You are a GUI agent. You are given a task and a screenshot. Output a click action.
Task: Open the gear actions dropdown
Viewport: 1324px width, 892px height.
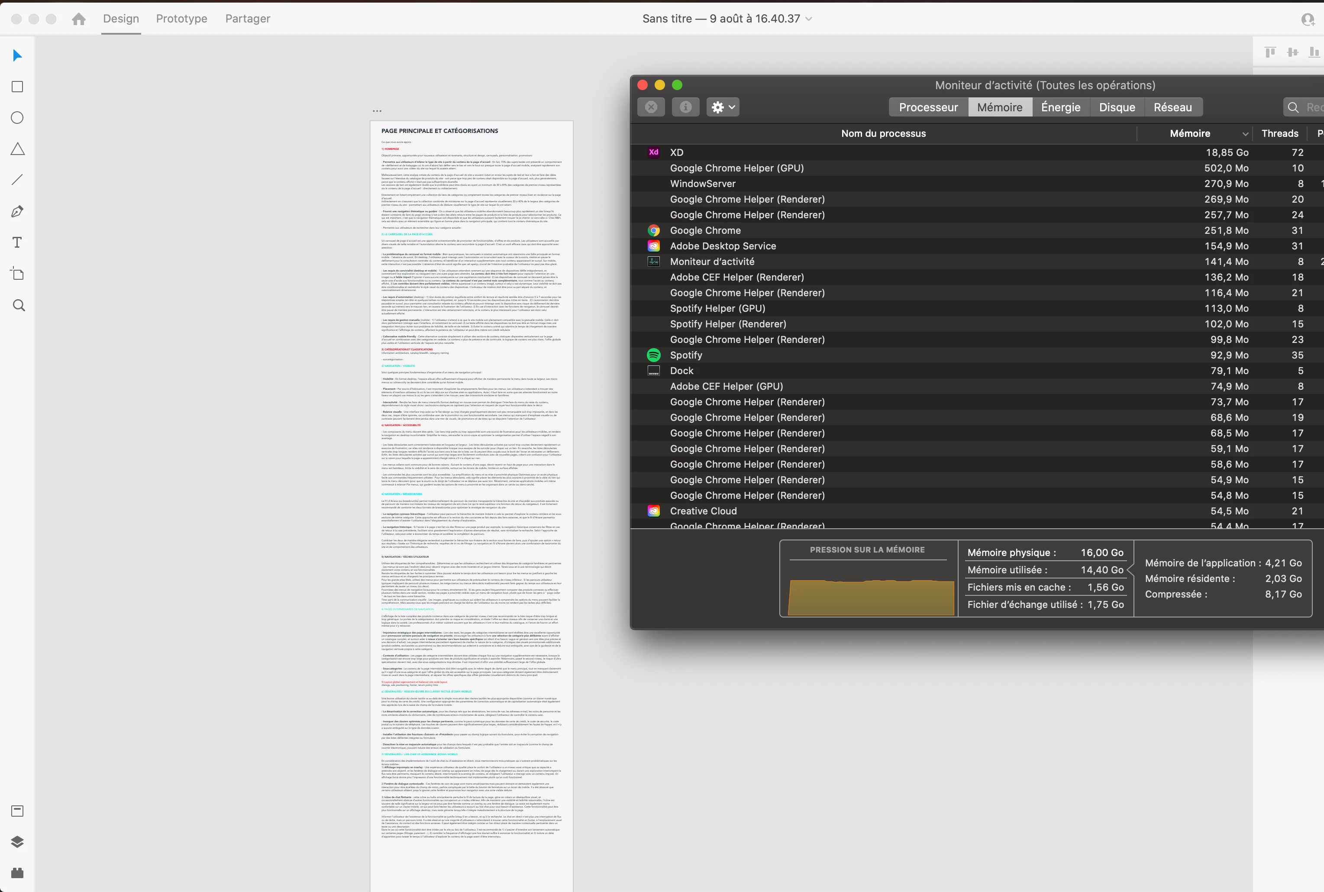(x=723, y=107)
